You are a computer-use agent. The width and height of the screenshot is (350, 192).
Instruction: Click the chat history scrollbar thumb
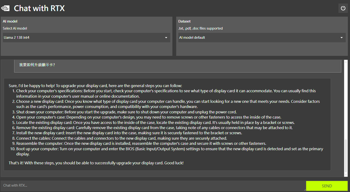point(346,156)
